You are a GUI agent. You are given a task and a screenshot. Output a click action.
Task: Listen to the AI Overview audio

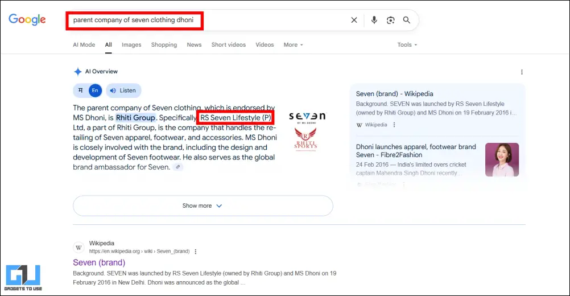click(x=123, y=91)
